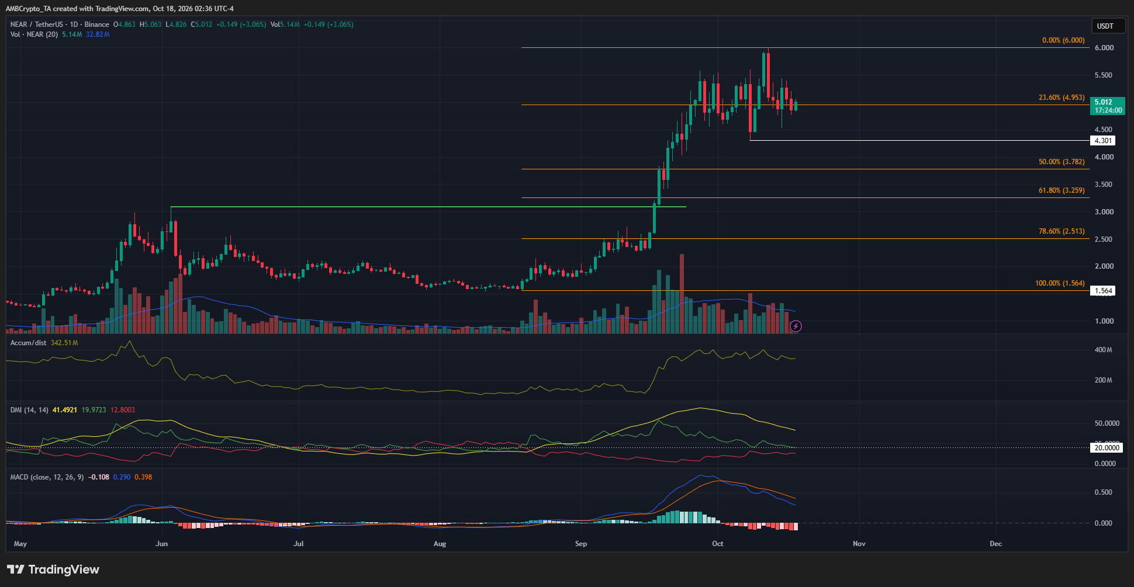Click the 400M Accum/dist scale label
The image size is (1134, 587).
pyautogui.click(x=1104, y=350)
